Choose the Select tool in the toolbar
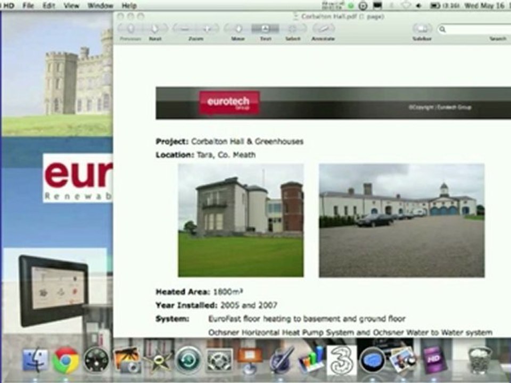511x383 pixels. (293, 29)
